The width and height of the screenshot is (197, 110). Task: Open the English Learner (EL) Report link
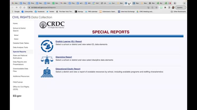point(69,42)
